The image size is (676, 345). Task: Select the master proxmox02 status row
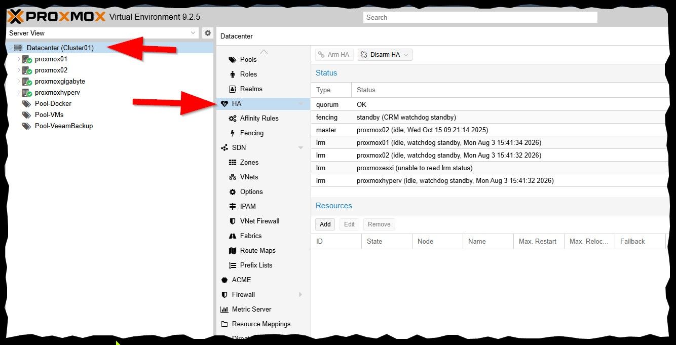point(489,130)
